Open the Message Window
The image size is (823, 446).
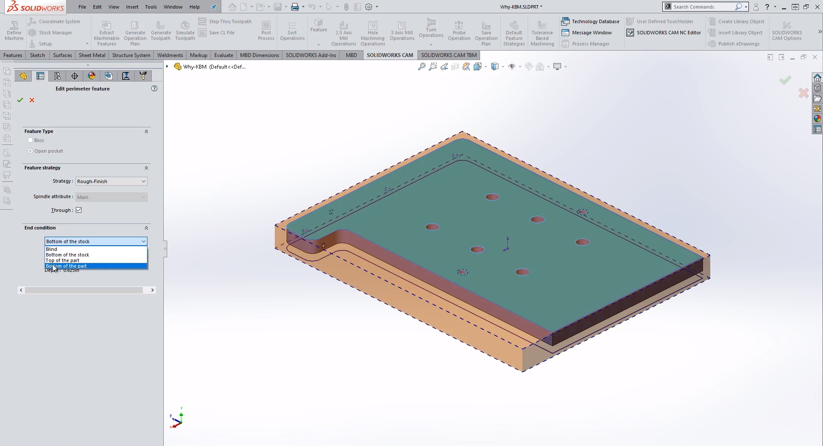586,33
